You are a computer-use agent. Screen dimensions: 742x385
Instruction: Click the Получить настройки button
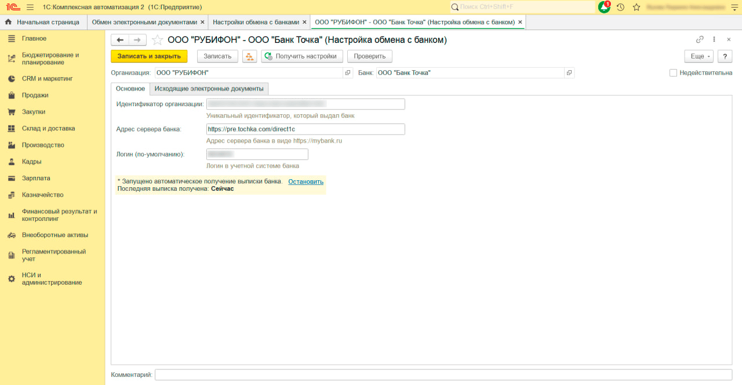pos(301,56)
